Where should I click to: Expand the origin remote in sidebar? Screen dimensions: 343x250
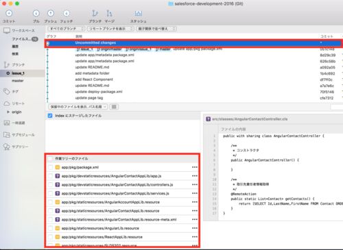coord(8,112)
